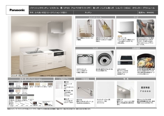Image resolution: width=164 pixels, height=116 pixels.
Task: Click the 最高等級 F☆☆☆☆ rating panel
Action: (x=146, y=90)
